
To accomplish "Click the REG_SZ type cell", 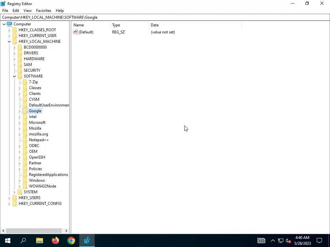I will click(x=118, y=32).
